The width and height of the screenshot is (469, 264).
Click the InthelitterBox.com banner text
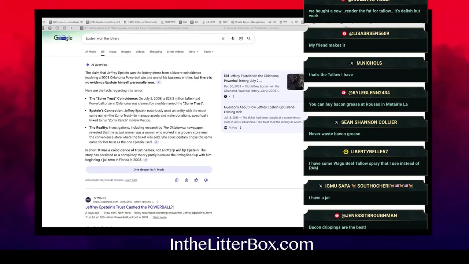point(242,245)
